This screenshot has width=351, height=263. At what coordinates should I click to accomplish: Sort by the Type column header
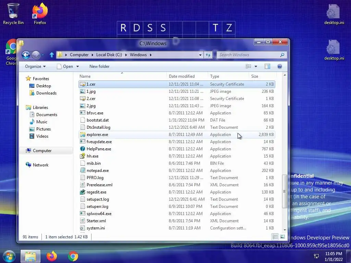point(228,76)
